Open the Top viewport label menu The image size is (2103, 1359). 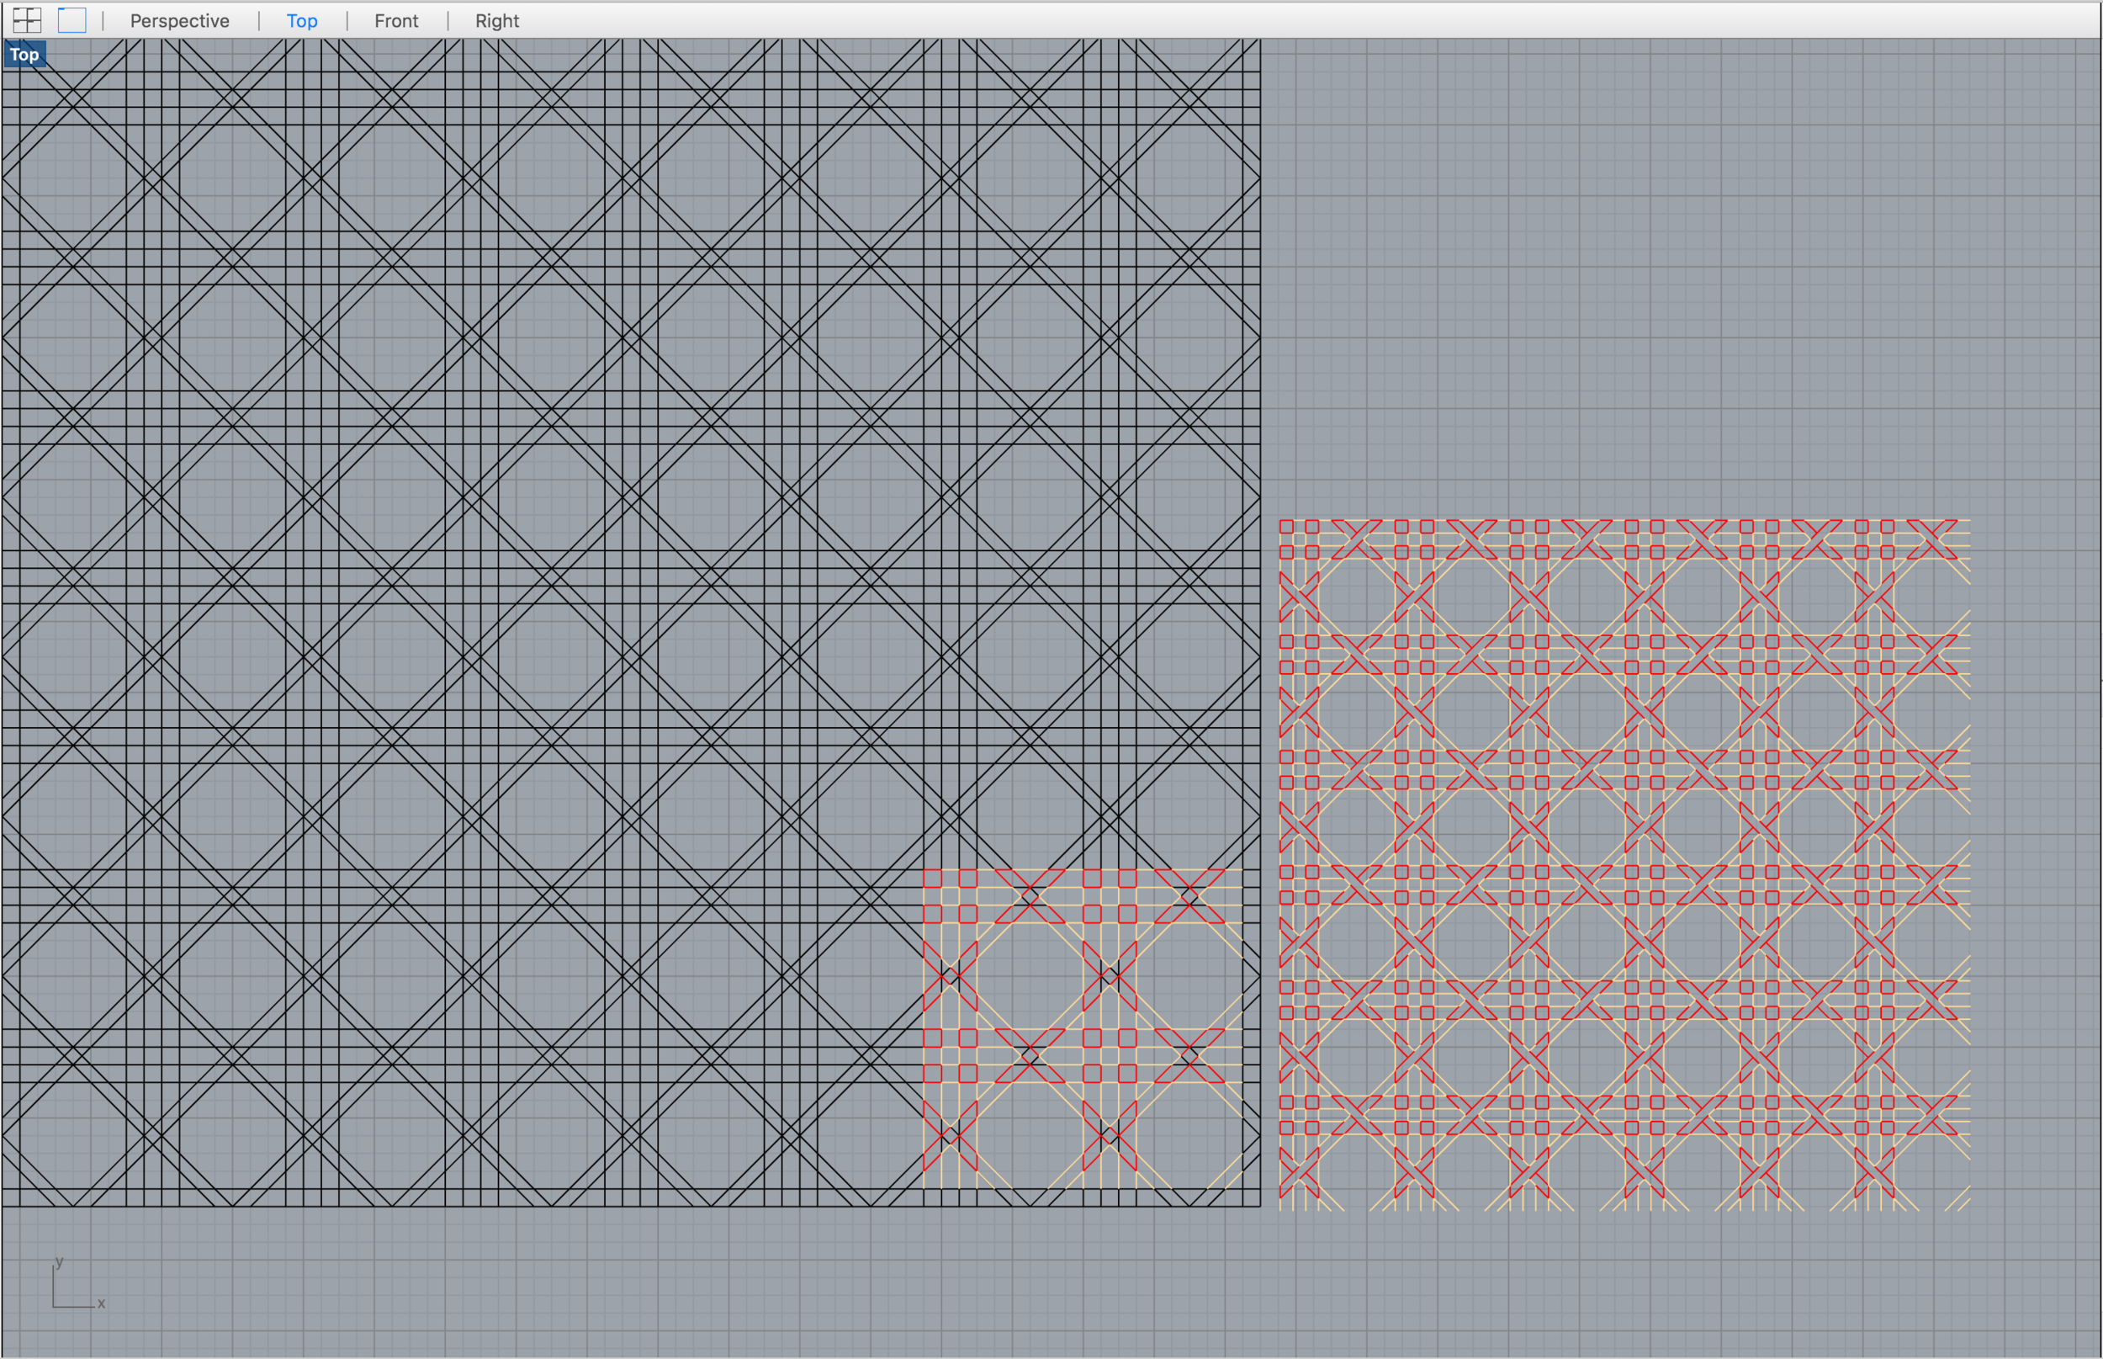pyautogui.click(x=24, y=55)
